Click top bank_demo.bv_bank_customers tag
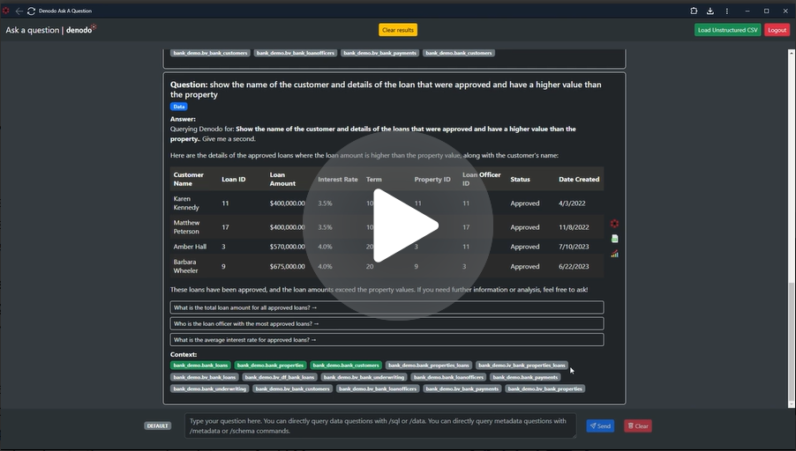Viewport: 796px width, 451px height. point(210,53)
